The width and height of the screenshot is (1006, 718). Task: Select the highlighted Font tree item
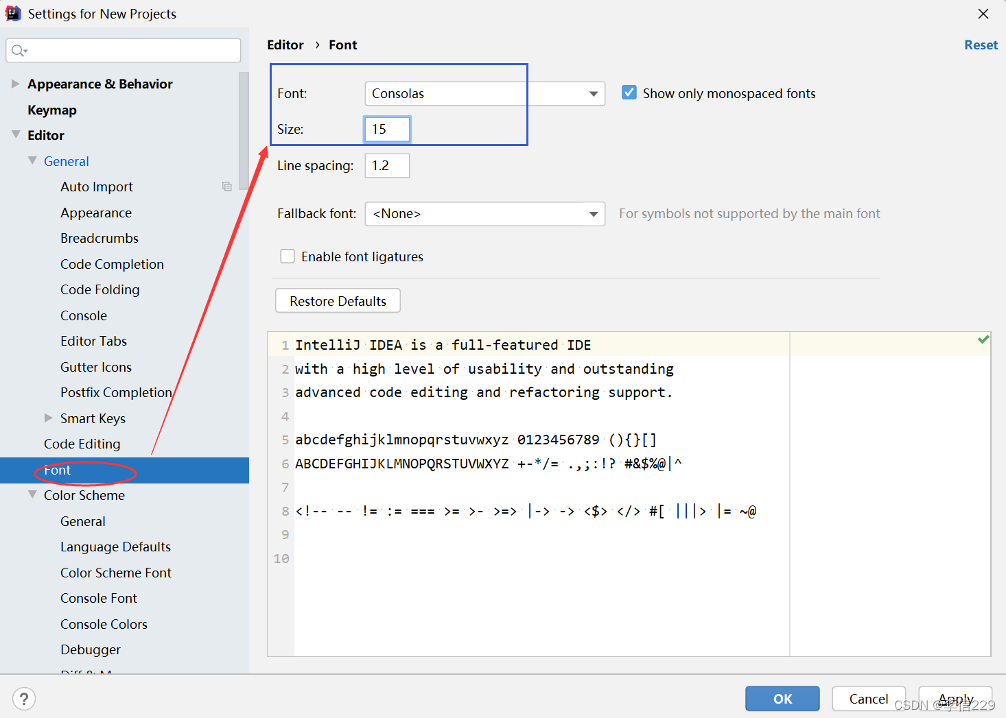tap(124, 470)
